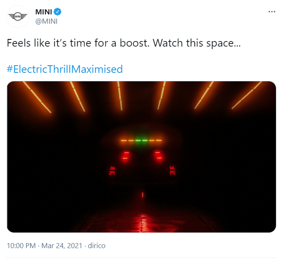Click the left upper red brake light

click(125, 155)
